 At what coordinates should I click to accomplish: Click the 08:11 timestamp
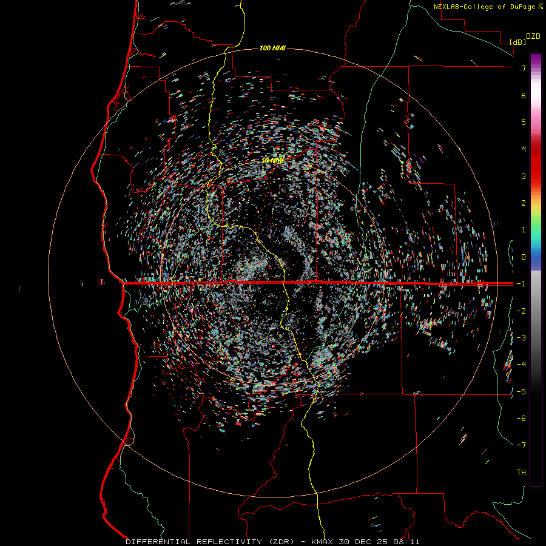[x=405, y=542]
